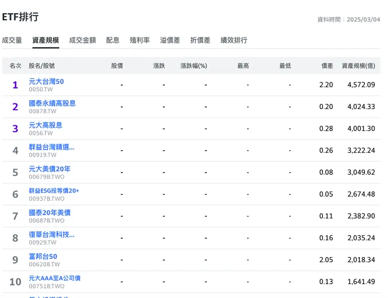Click the 00919.TW stock code

coord(42,155)
